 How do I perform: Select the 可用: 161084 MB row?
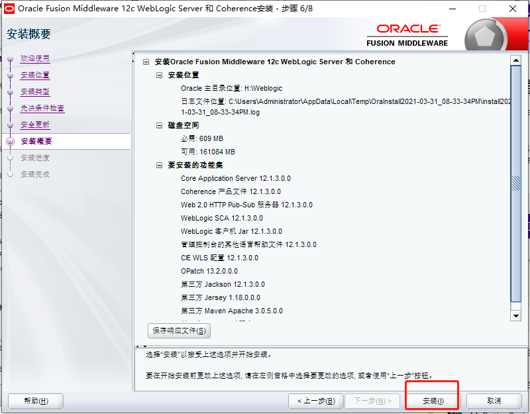click(208, 152)
